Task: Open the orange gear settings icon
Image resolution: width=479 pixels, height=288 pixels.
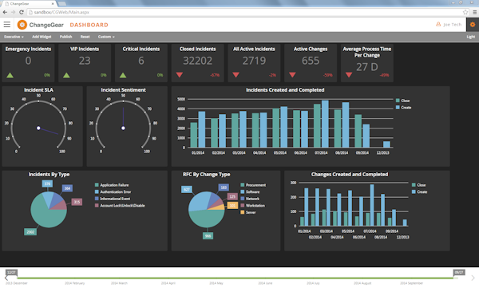Action: pyautogui.click(x=473, y=25)
